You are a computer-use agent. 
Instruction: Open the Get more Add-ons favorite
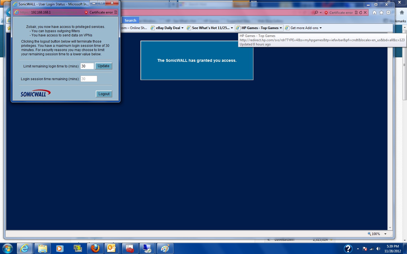click(302, 28)
